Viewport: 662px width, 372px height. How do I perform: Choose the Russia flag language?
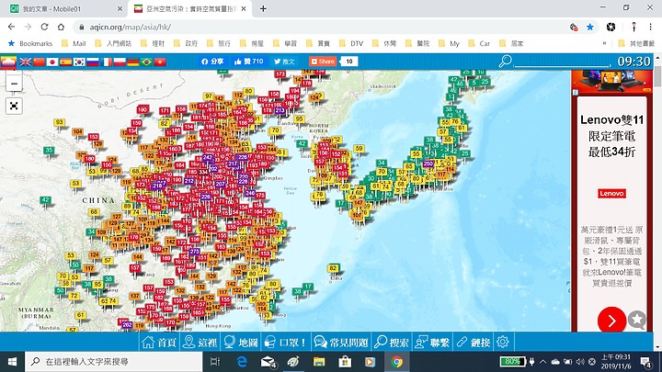(93, 62)
